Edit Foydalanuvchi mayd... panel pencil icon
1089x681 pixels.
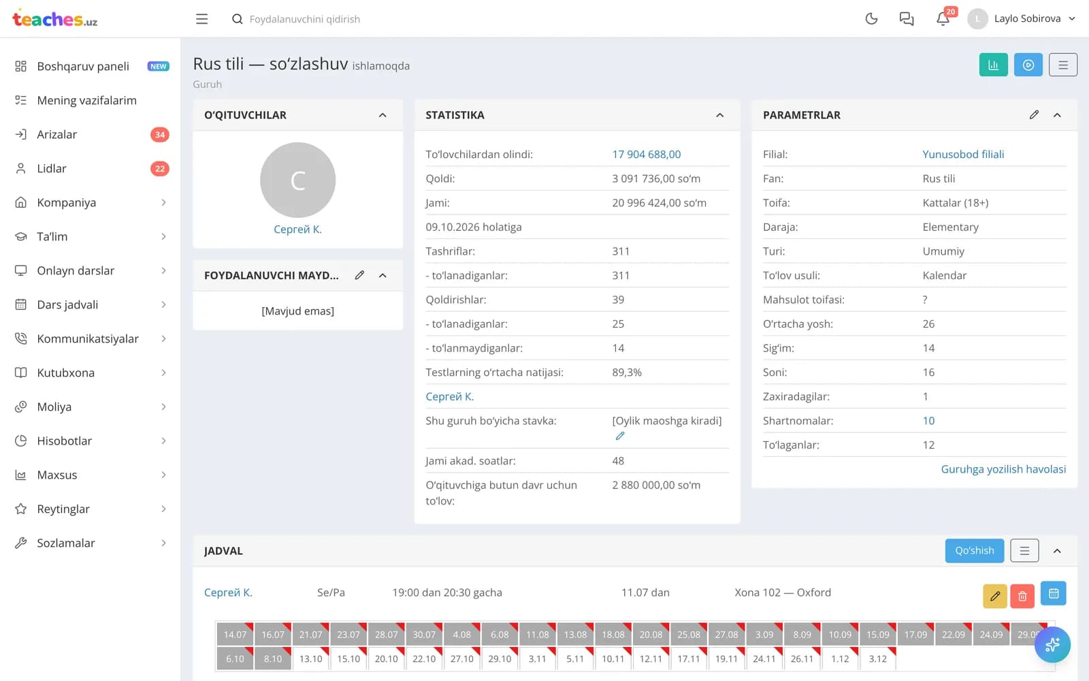click(359, 275)
